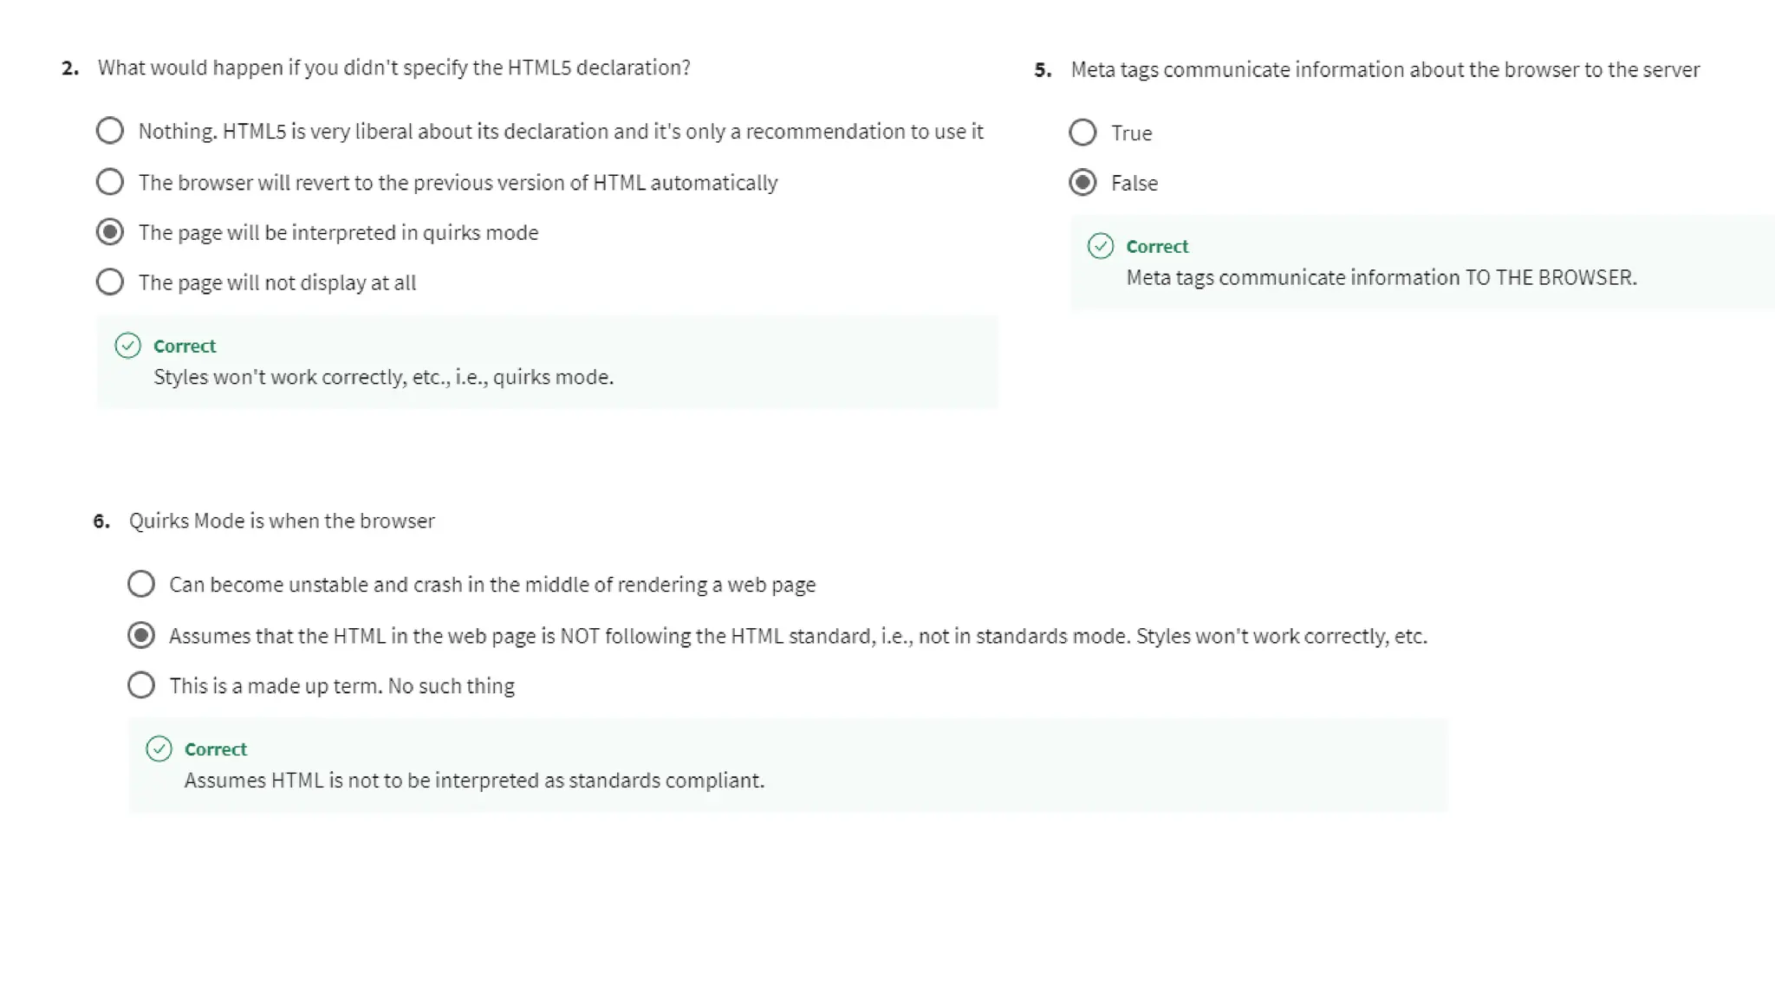Viewport: 1775px width, 998px height.
Task: Click the question 2 HTML5 declaration text
Action: 393,68
